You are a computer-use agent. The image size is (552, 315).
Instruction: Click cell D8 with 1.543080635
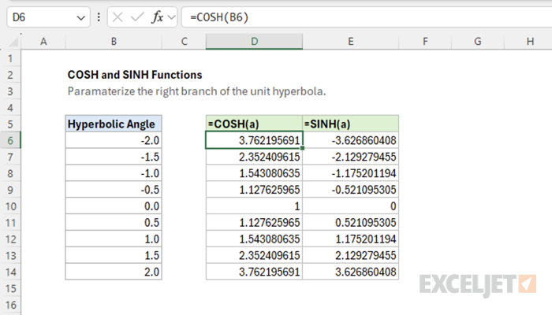[x=254, y=173]
